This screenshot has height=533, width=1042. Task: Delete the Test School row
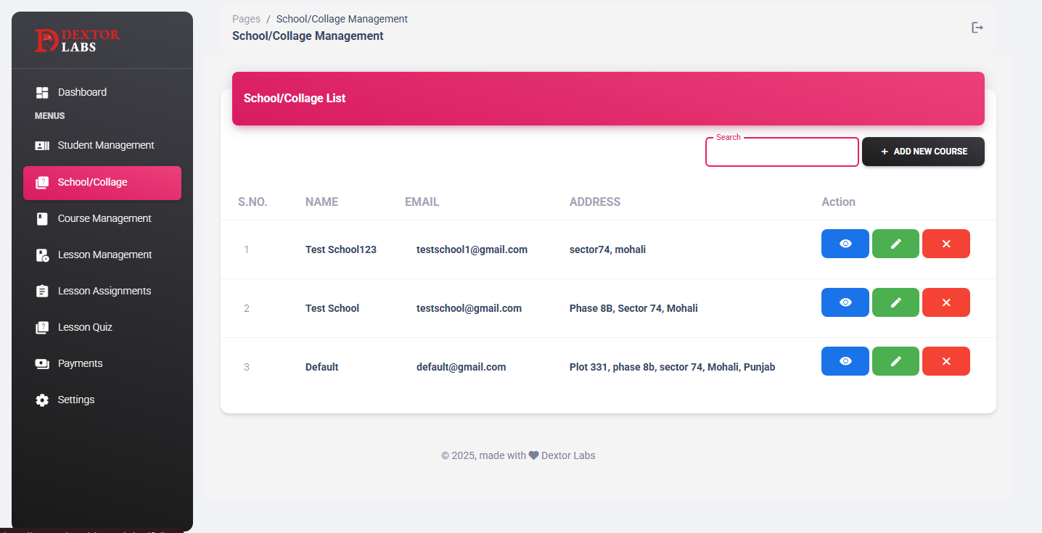[945, 302]
